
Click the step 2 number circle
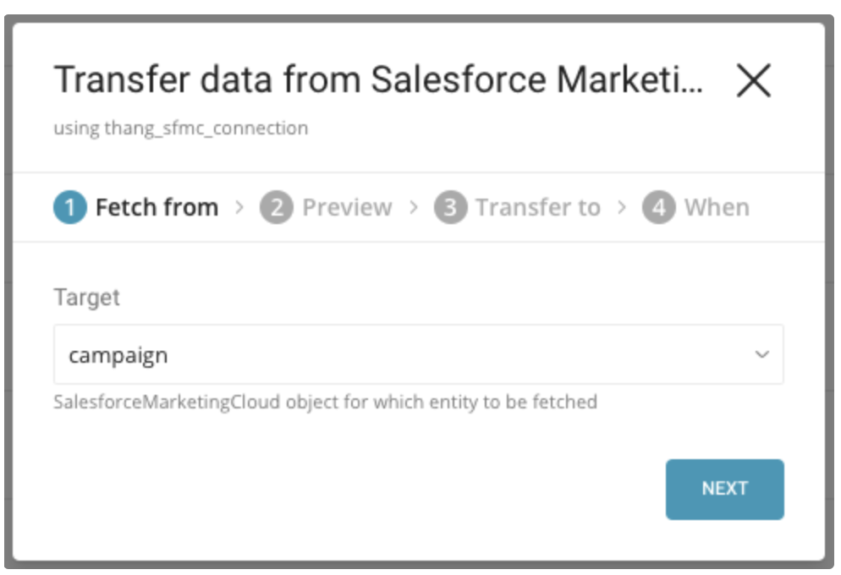(x=277, y=207)
